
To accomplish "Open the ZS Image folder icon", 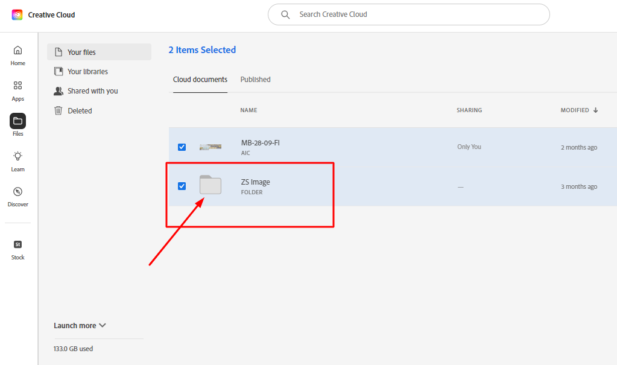I will tap(210, 185).
